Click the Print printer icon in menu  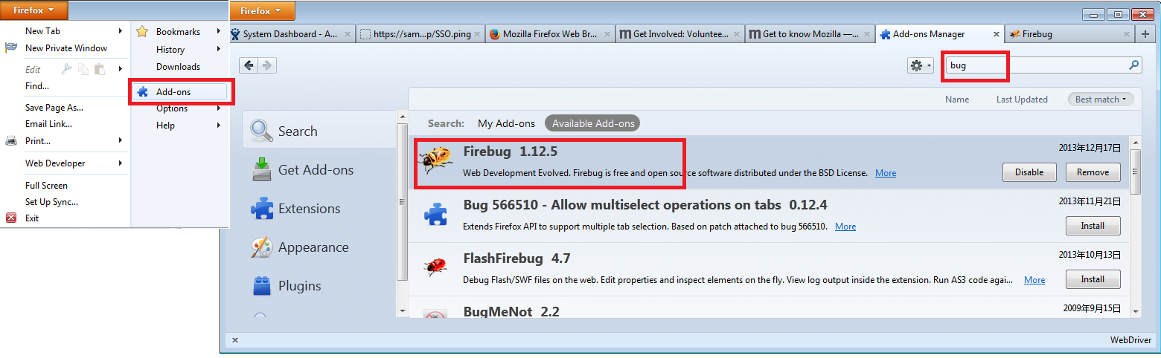pyautogui.click(x=11, y=140)
